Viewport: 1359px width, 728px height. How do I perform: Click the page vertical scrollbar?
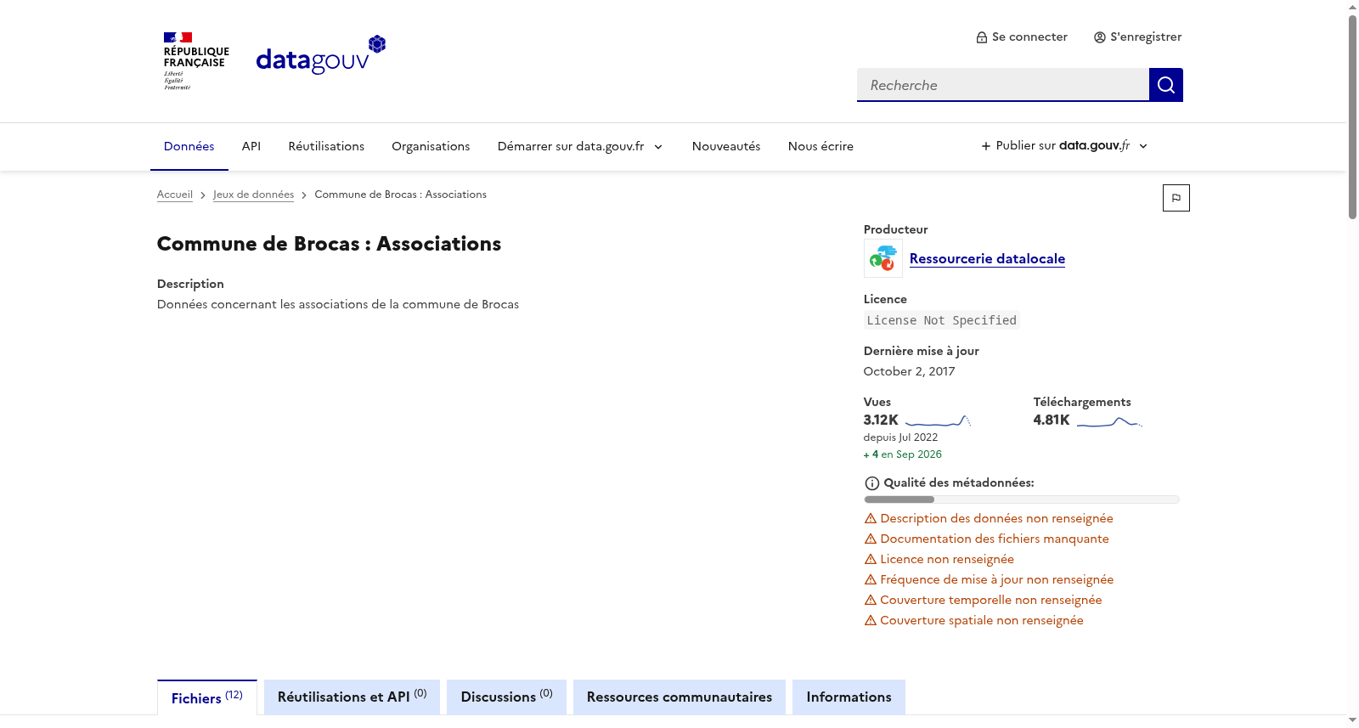pyautogui.click(x=1352, y=117)
